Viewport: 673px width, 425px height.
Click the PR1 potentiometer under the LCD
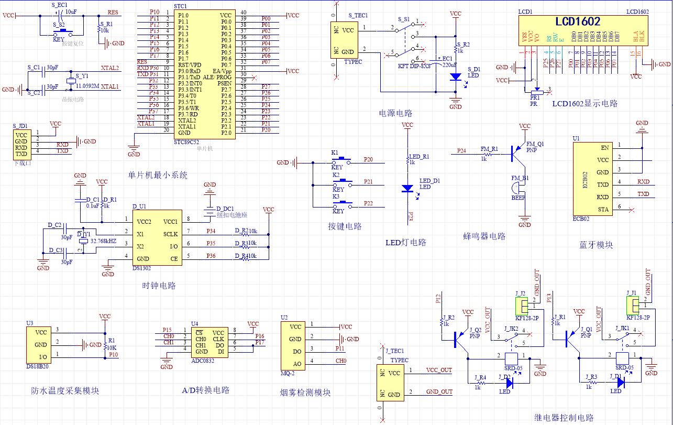pos(535,92)
